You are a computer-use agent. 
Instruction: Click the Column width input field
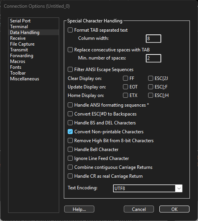click(x=154, y=39)
